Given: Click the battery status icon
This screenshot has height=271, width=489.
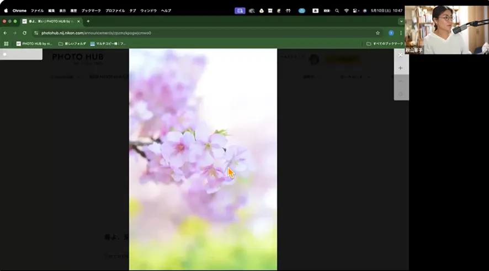Looking at the screenshot, I should pyautogui.click(x=327, y=10).
